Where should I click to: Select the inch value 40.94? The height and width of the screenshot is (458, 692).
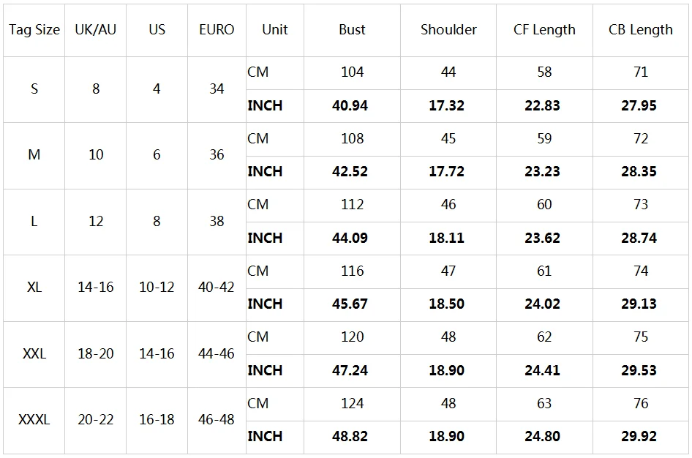coord(350,105)
